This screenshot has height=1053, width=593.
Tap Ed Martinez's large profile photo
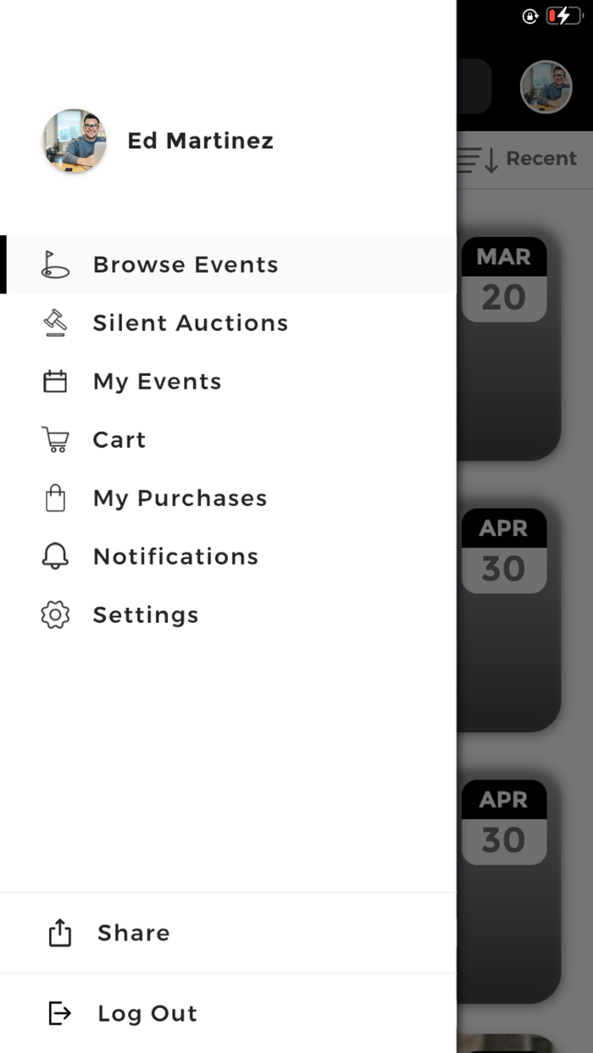tap(74, 141)
